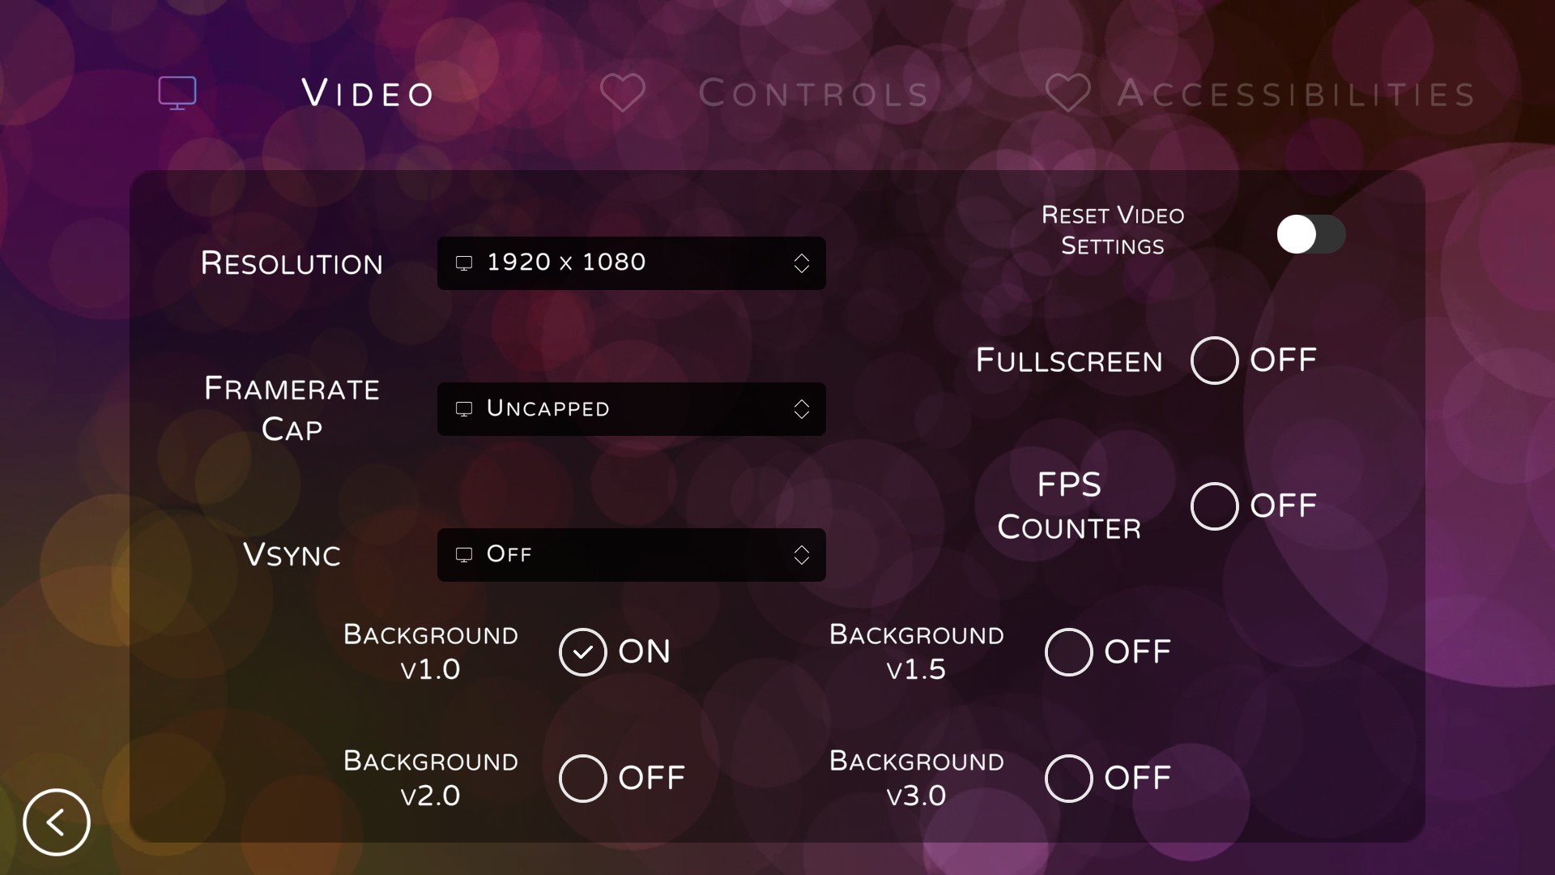The image size is (1555, 875).
Task: Click the heart icon beside Accessibilities
Action: [1069, 92]
